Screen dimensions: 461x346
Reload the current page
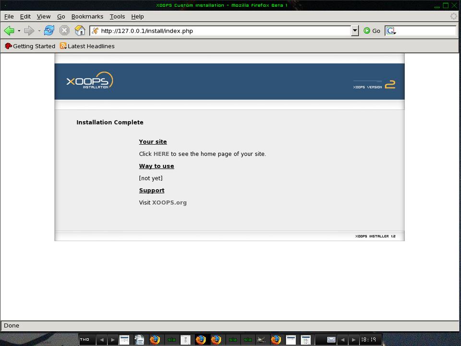click(49, 31)
